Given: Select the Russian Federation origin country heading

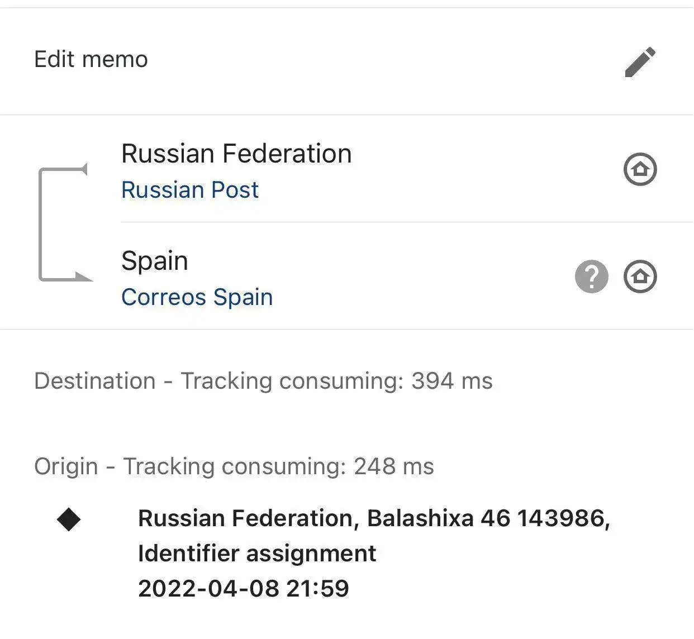Looking at the screenshot, I should 236,154.
